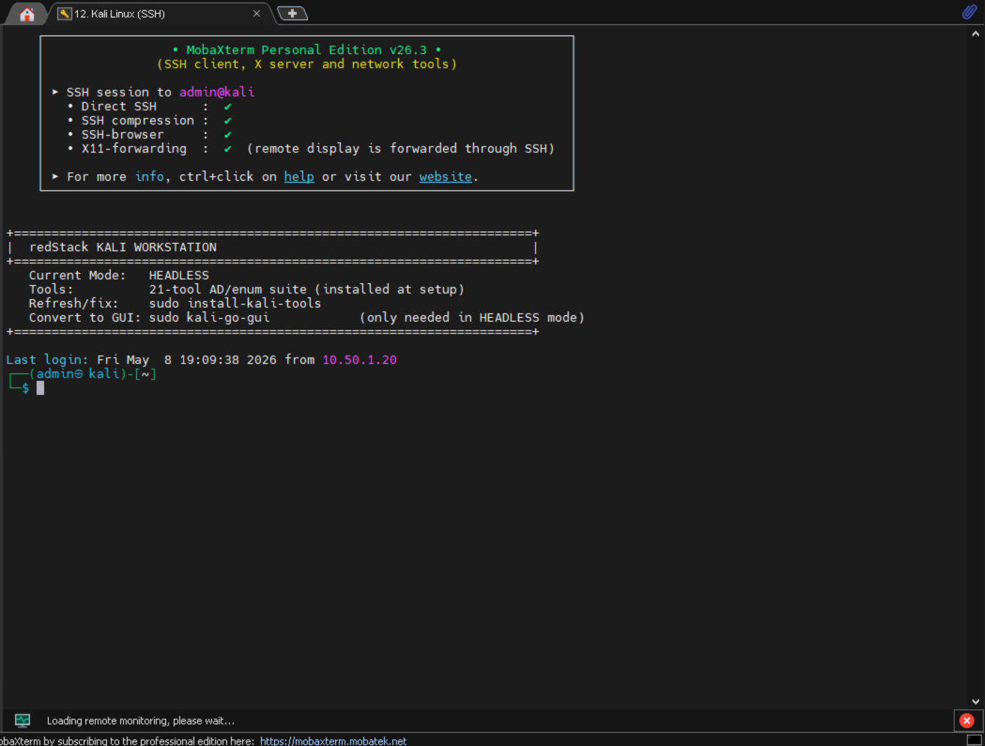The height and width of the screenshot is (746, 985).
Task: Click the blue info word in banner
Action: (150, 176)
